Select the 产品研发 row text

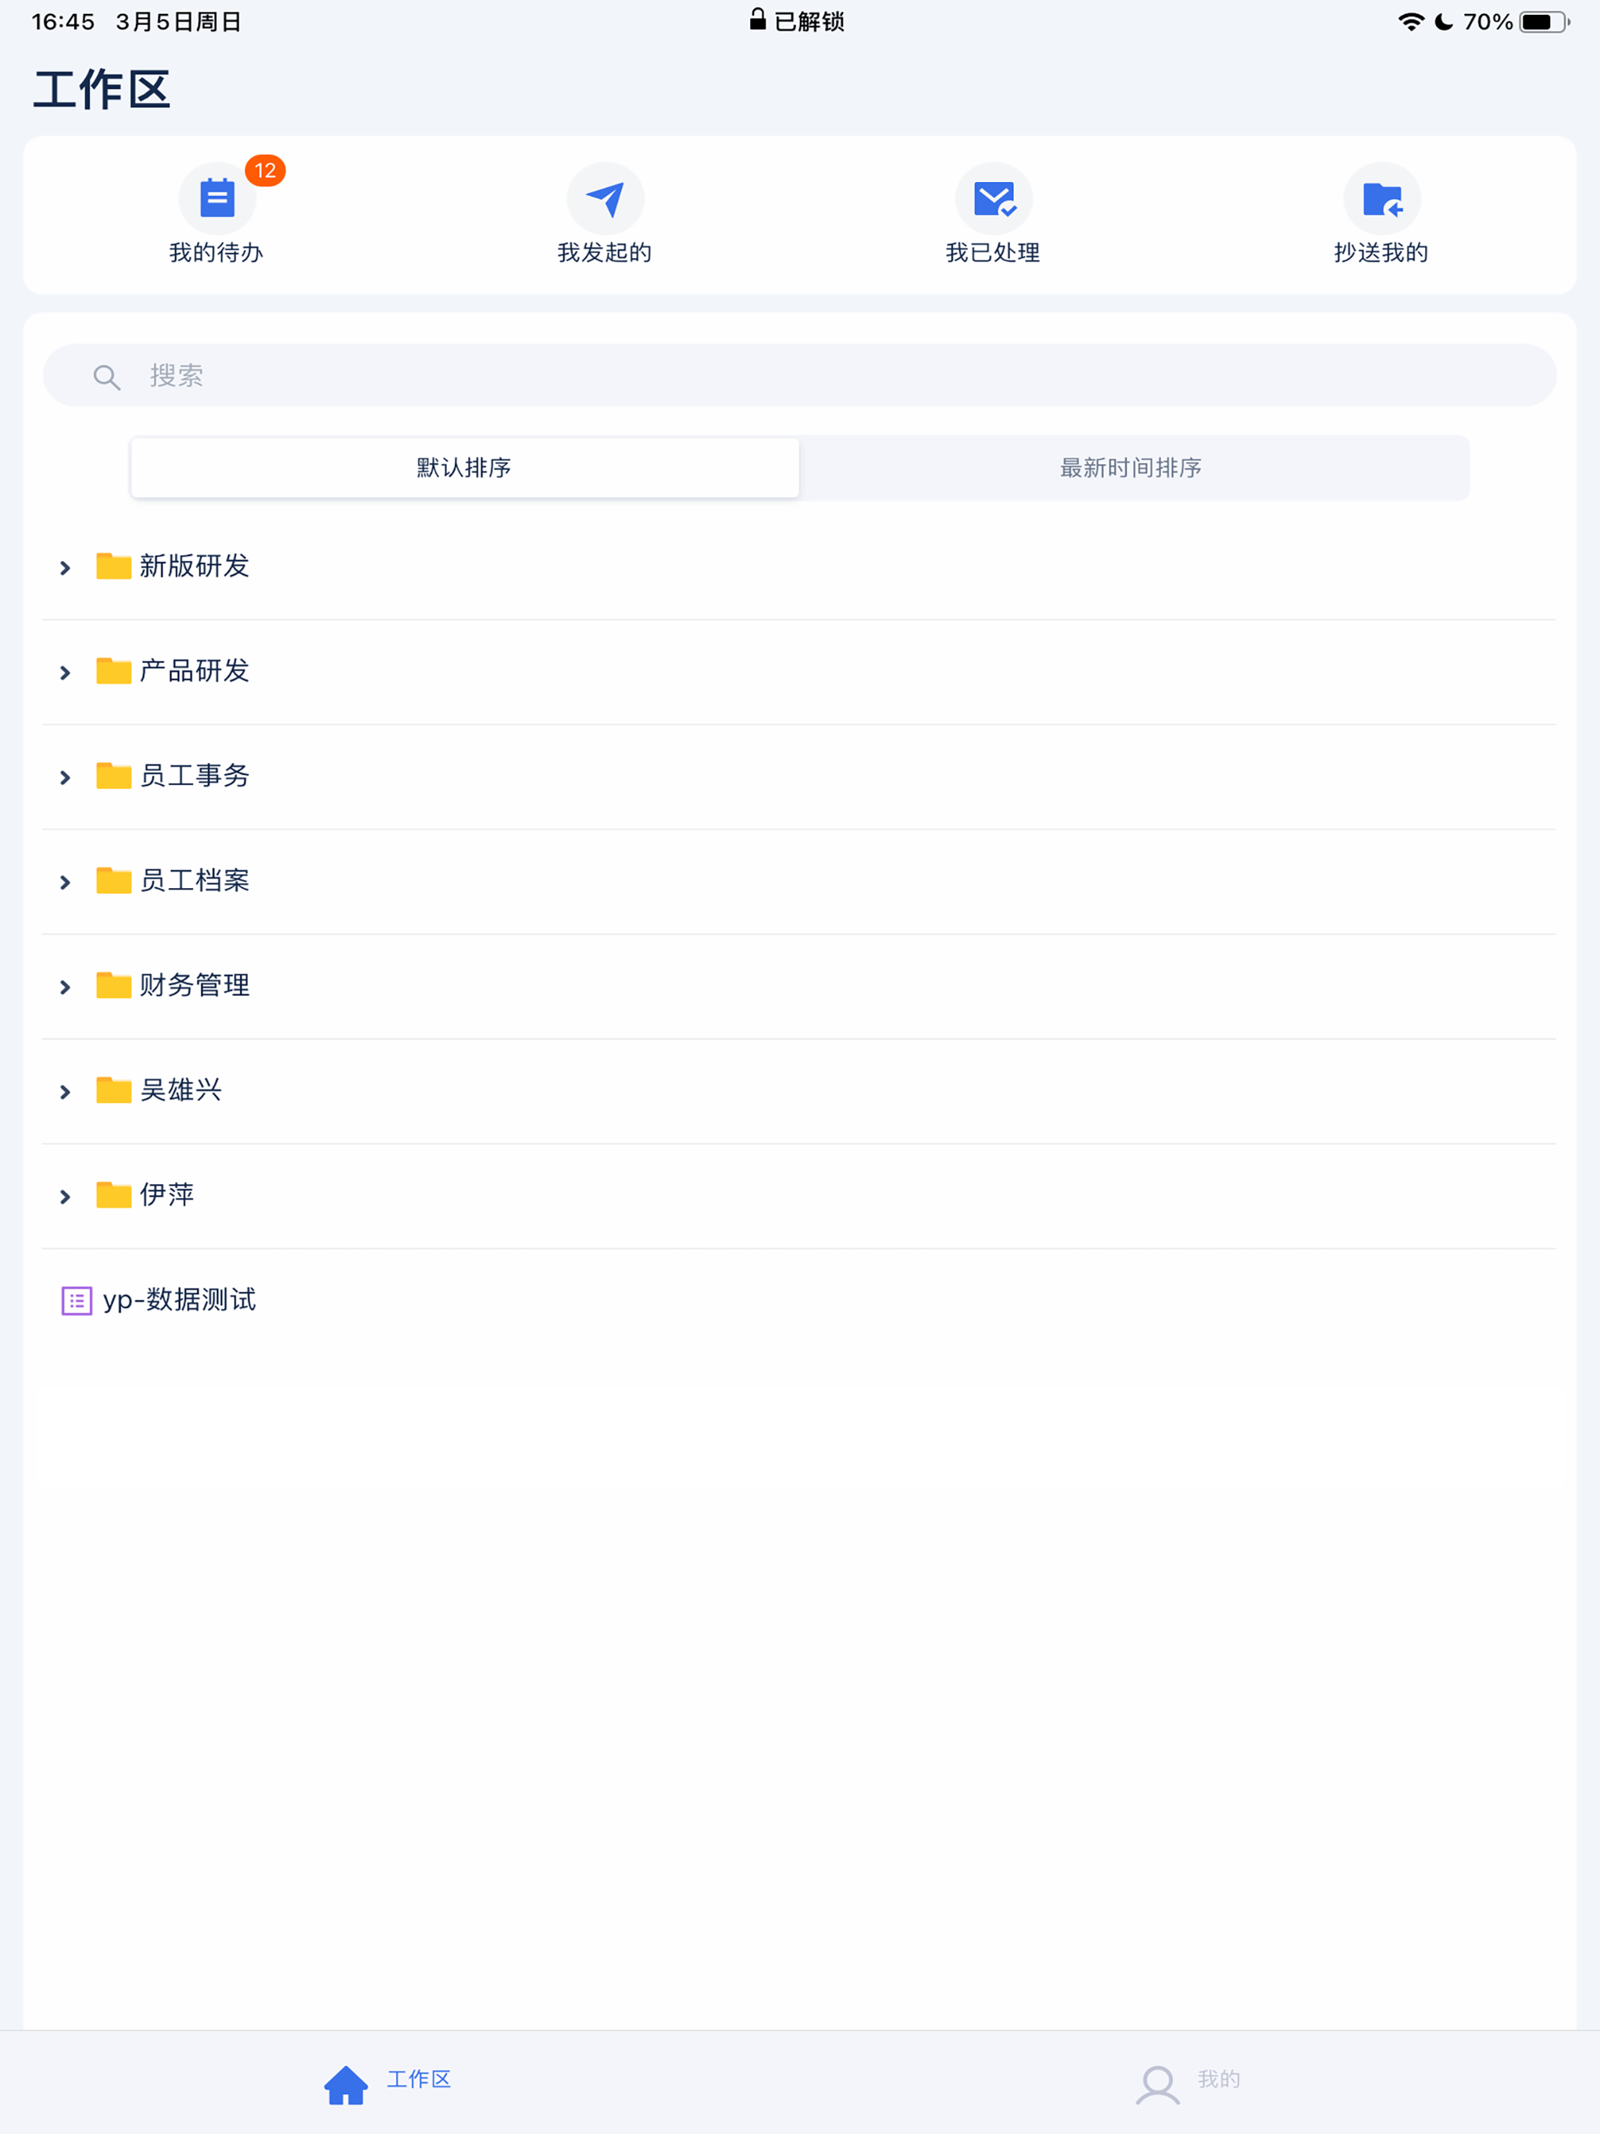(x=195, y=670)
